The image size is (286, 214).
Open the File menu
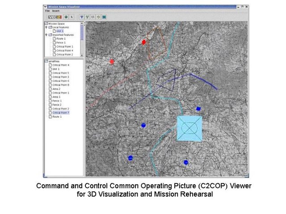point(47,11)
